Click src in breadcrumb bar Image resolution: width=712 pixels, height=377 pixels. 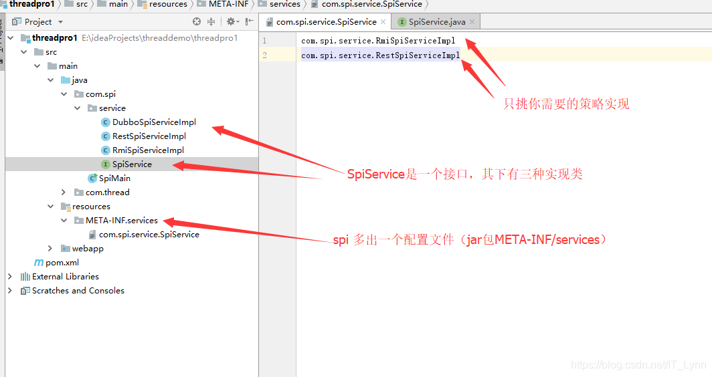tap(82, 4)
